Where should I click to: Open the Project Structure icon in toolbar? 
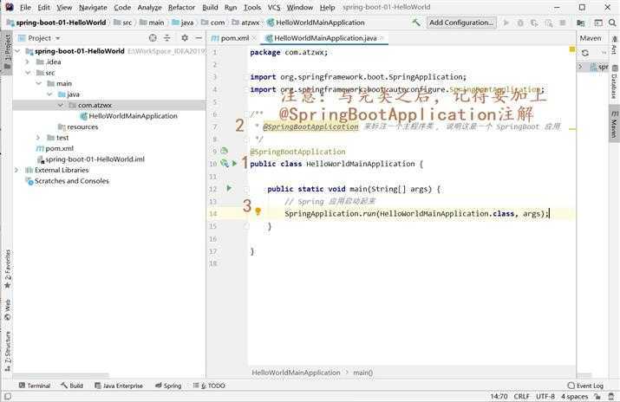[x=580, y=23]
